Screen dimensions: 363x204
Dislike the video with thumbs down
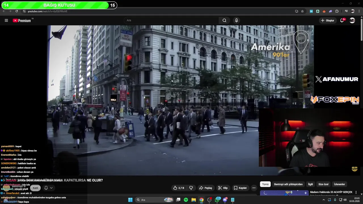pyautogui.click(x=191, y=188)
